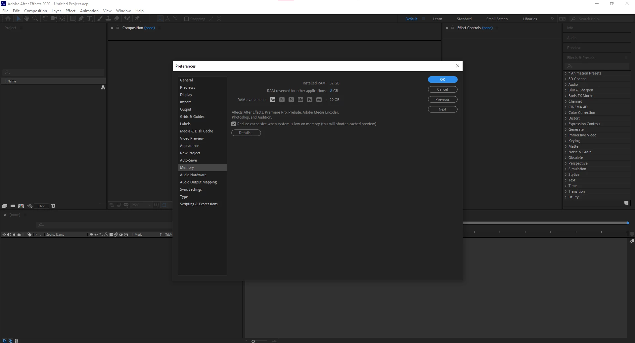Viewport: 635px width, 343px height.
Task: Toggle Video eye column header in timeline
Action: [x=4, y=235]
